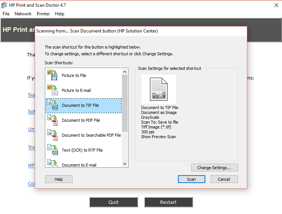Click the partially hidden "Sup" link behind dialog
The height and width of the screenshot is (214, 282).
click(x=31, y=95)
